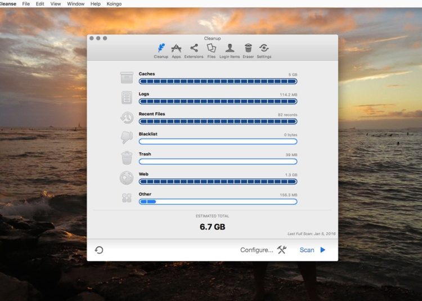Click the Other category progress bar

click(218, 202)
